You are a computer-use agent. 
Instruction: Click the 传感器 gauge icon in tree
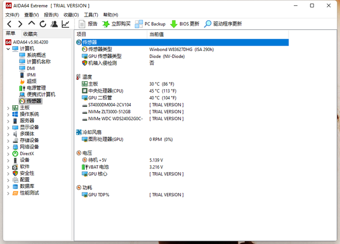pyautogui.click(x=22, y=101)
